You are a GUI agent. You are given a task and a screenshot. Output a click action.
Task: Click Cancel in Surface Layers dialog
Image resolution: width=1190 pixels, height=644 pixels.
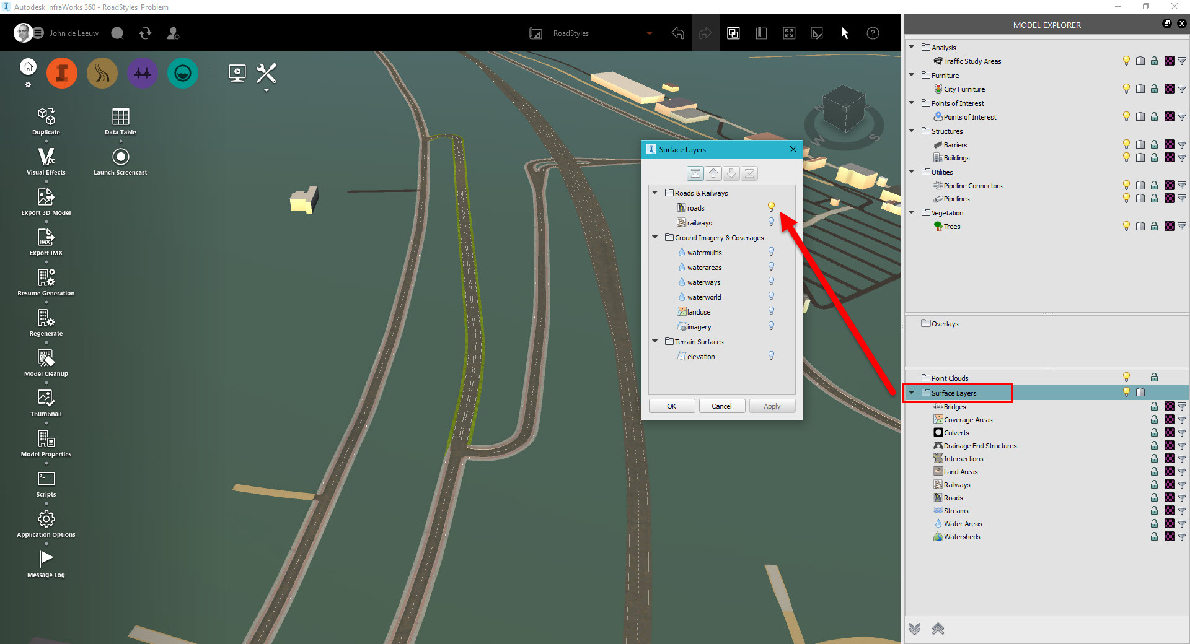pyautogui.click(x=721, y=406)
